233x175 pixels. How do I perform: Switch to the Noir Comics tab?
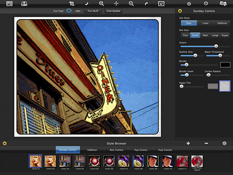point(116,150)
